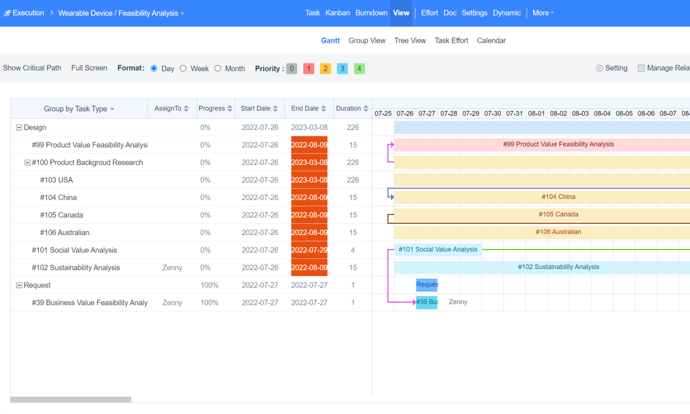Image resolution: width=690 pixels, height=414 pixels.
Task: Click Full Screen
Action: (89, 68)
